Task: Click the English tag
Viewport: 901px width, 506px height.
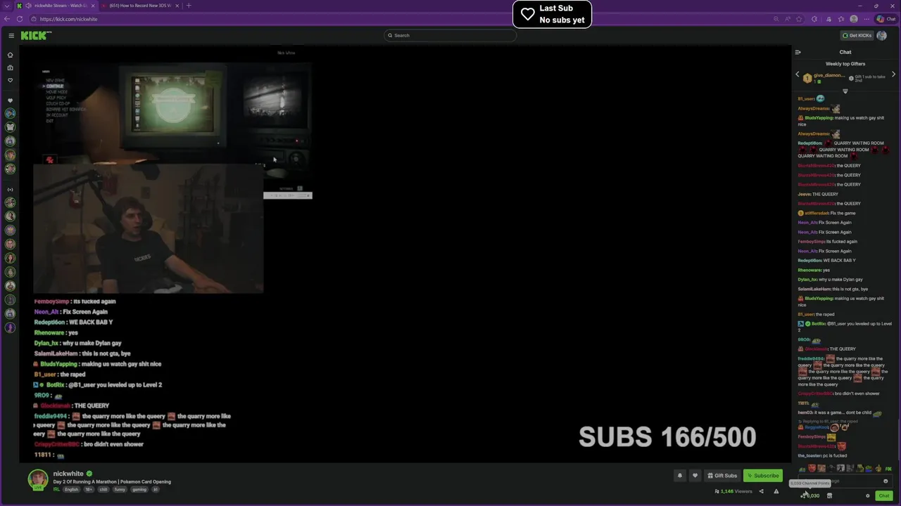Action: (72, 489)
